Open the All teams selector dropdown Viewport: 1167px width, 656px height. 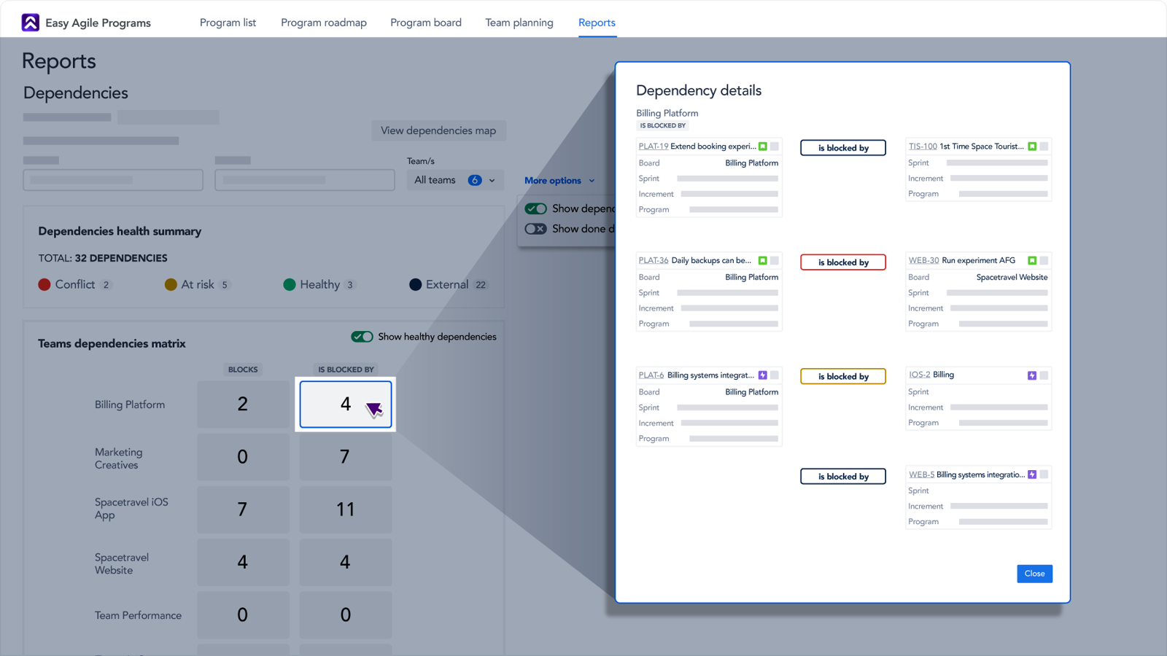[x=454, y=179]
